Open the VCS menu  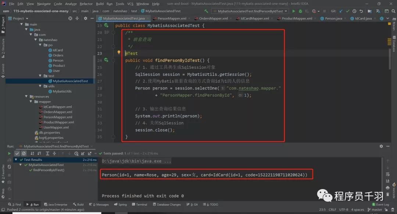click(x=130, y=4)
